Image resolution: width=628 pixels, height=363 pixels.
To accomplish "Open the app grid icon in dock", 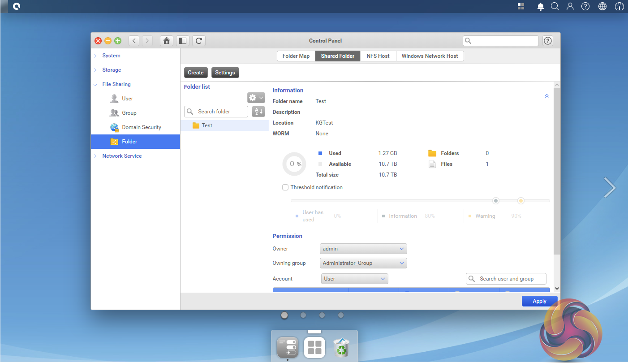I will tap(314, 347).
